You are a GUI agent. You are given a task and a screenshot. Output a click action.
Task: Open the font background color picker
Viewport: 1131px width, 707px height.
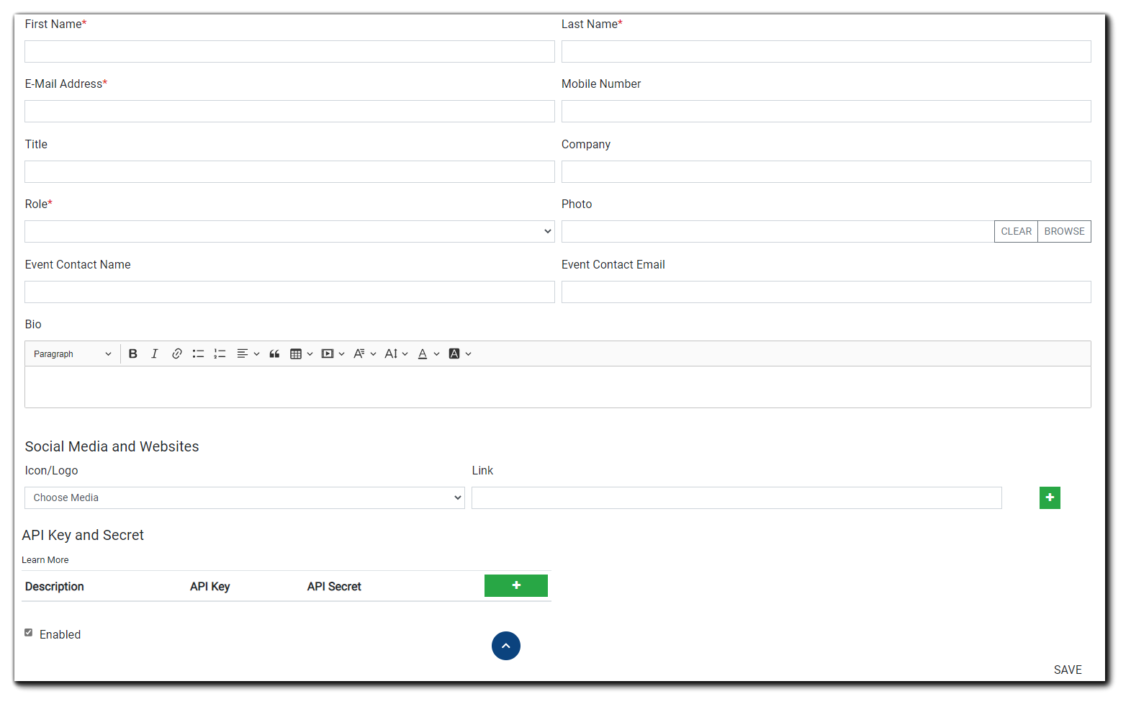[x=459, y=353]
